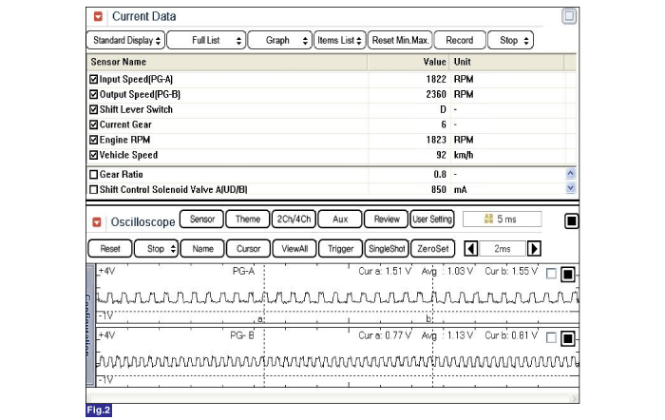
Task: Increase time base with right arrow
Action: point(534,248)
